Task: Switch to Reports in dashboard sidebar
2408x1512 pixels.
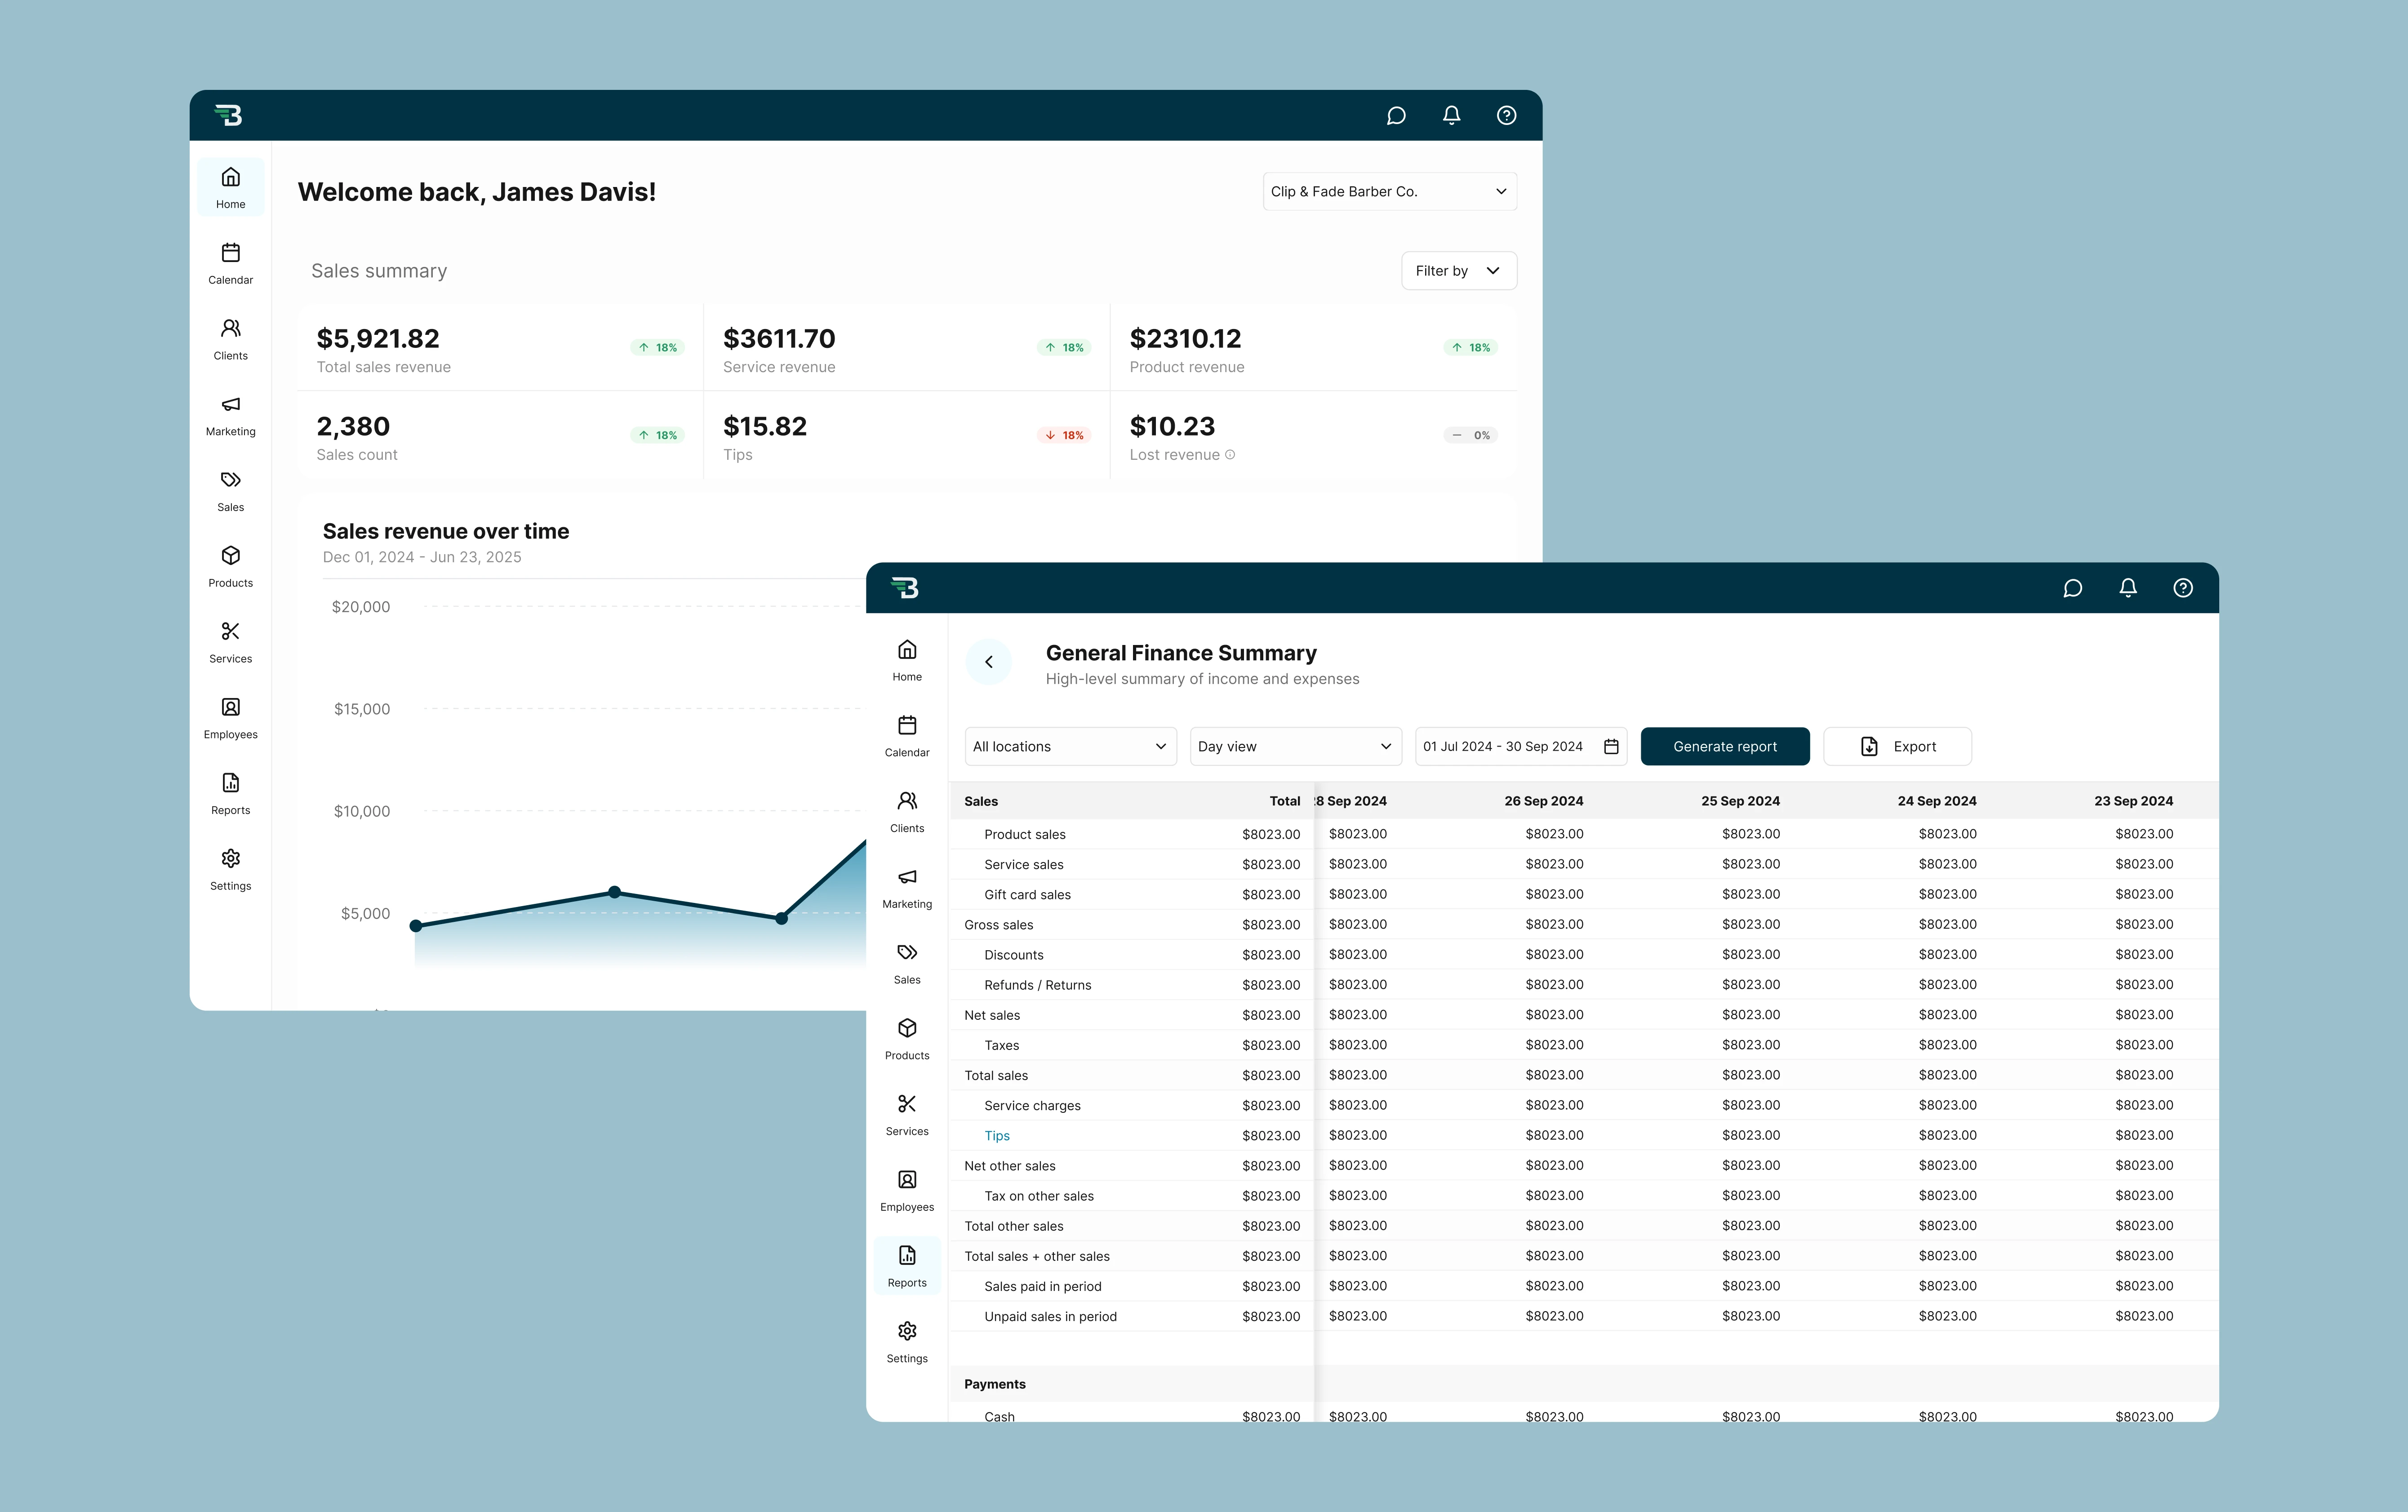Action: 230,793
